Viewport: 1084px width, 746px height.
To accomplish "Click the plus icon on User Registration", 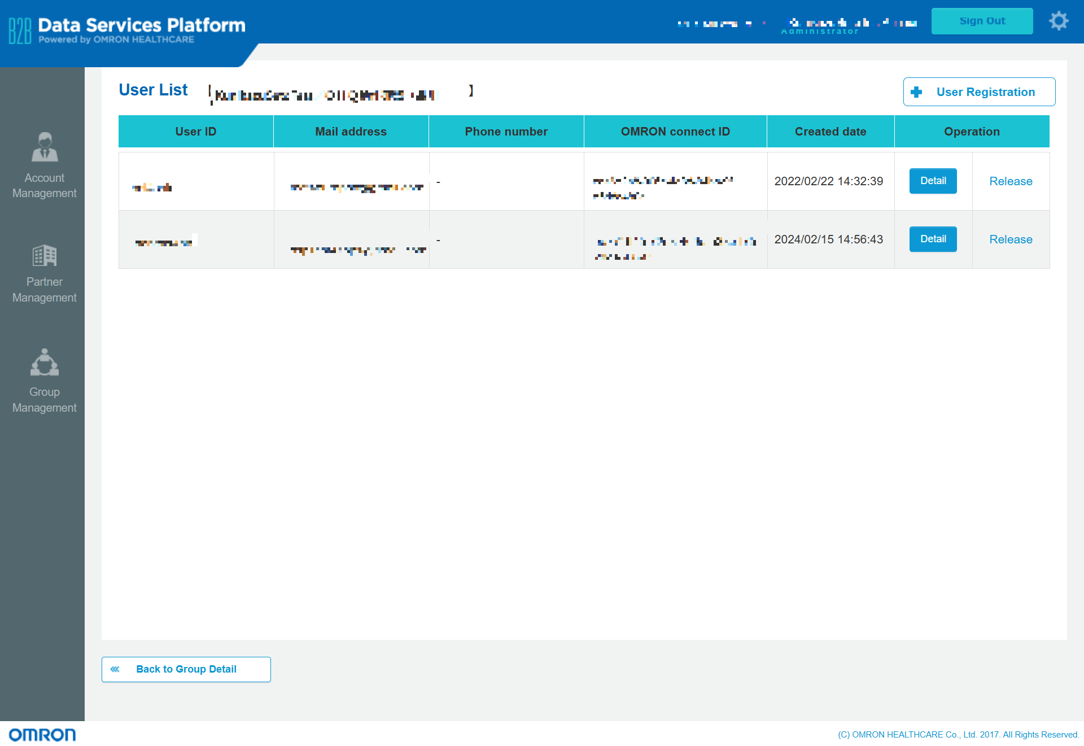I will (x=916, y=92).
